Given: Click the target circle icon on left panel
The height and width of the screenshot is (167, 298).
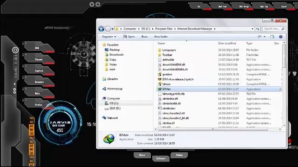Looking at the screenshot, I should coord(15,50).
